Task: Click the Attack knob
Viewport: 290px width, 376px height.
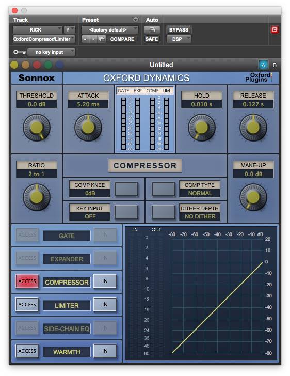Action: [x=88, y=128]
